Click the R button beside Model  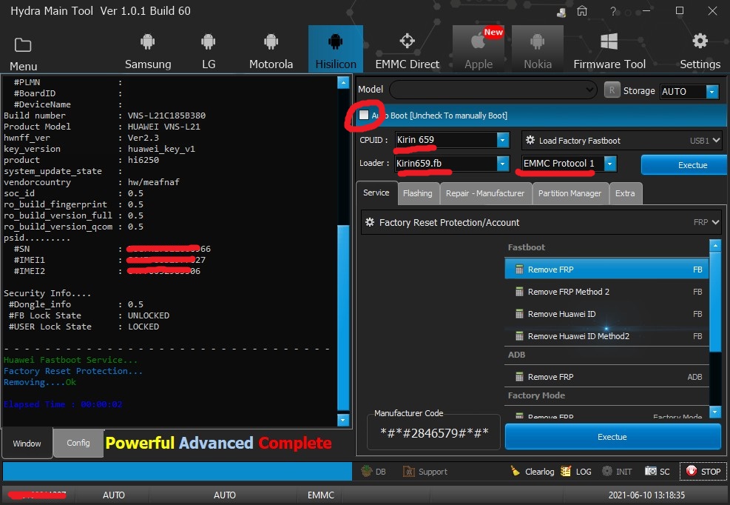612,90
